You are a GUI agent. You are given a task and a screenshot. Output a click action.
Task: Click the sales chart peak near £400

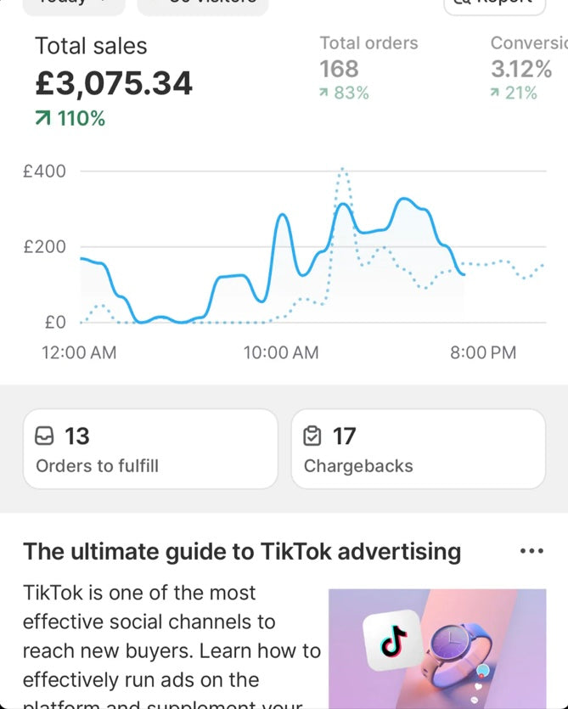pyautogui.click(x=343, y=170)
